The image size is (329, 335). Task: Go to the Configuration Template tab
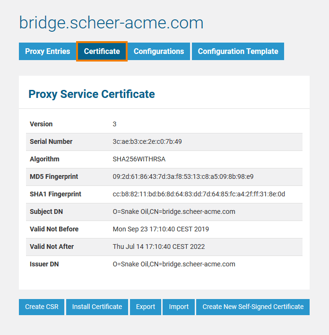click(238, 52)
